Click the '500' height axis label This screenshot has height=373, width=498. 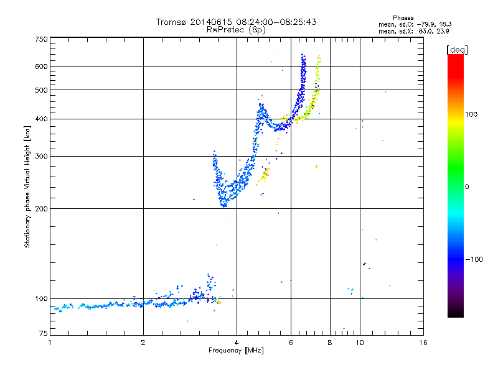click(41, 90)
